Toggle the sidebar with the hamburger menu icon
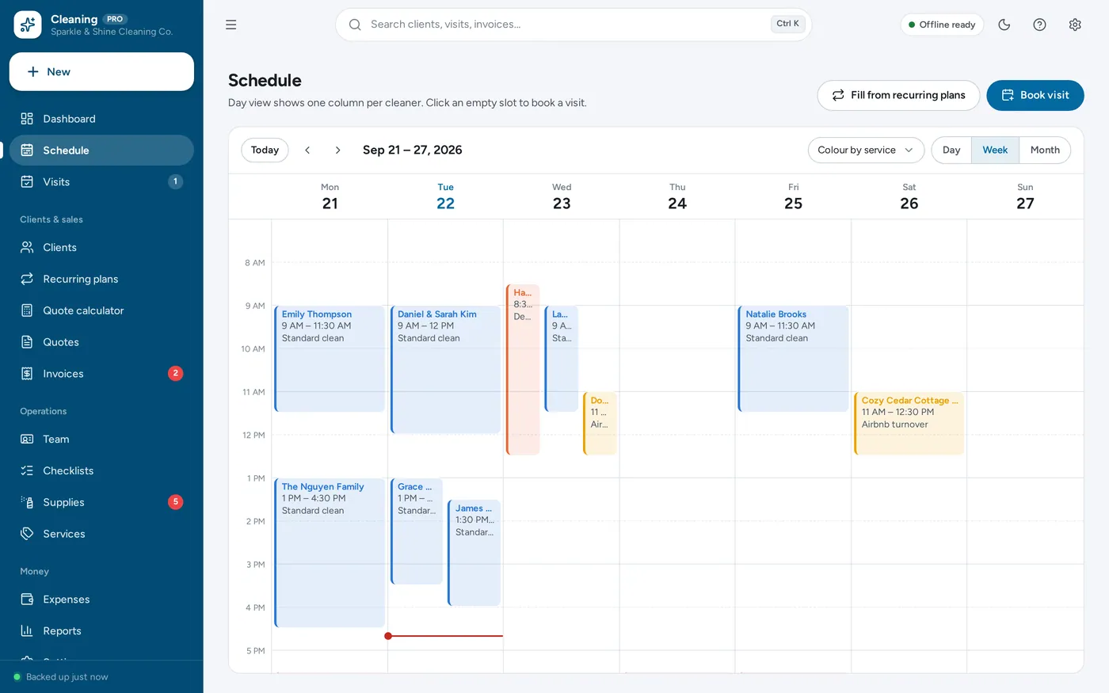 tap(231, 25)
